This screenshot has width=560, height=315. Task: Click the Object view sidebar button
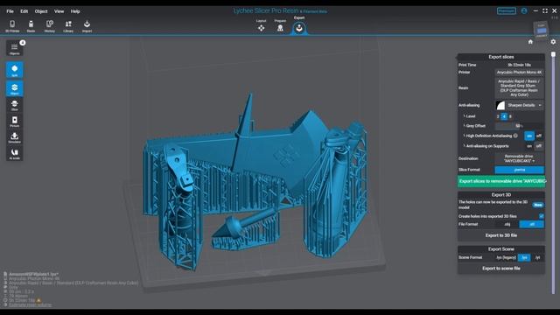coord(14,88)
